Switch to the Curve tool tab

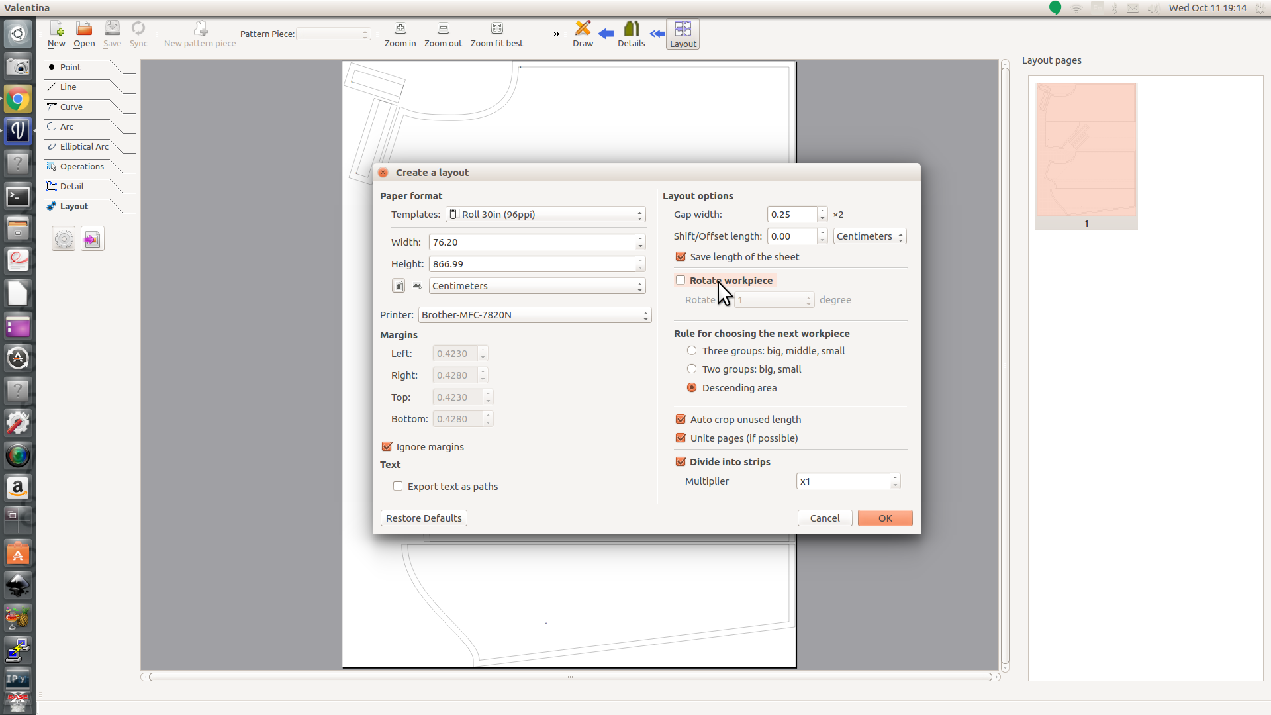coord(71,107)
